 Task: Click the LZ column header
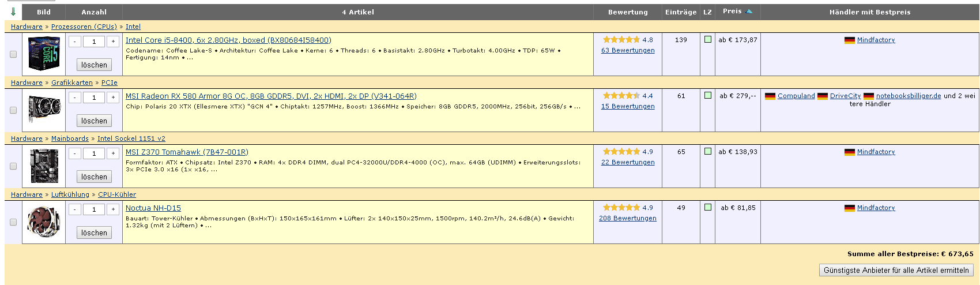707,12
